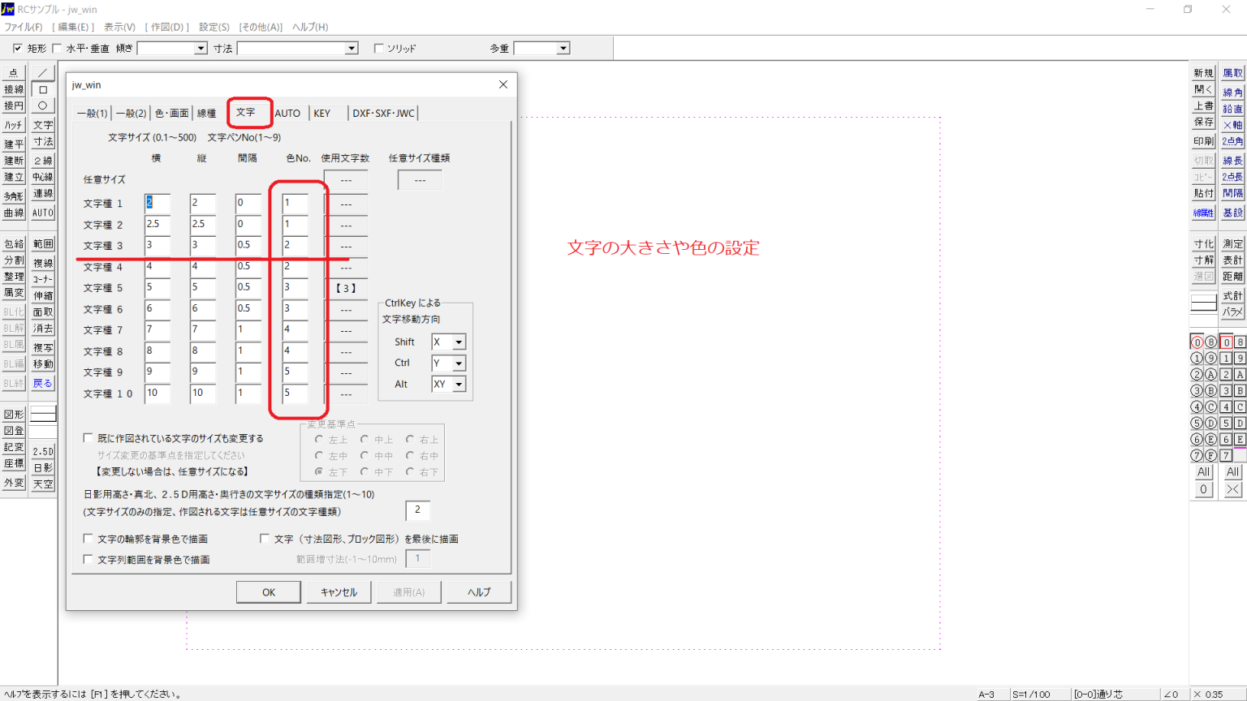Click the 文字種 5 横 size input field
Viewport: 1247px width, 701px height.
(x=157, y=288)
